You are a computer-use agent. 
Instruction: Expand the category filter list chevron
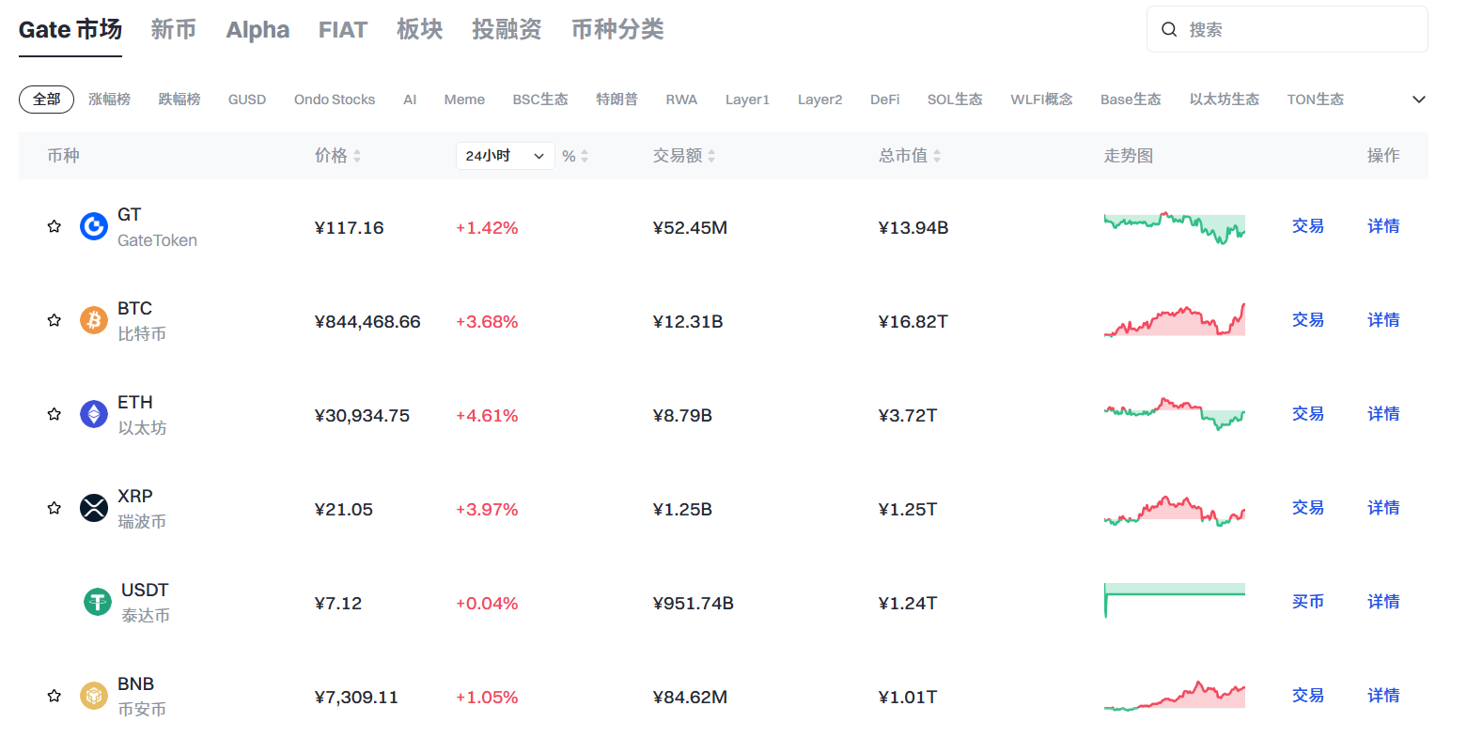[x=1419, y=100]
